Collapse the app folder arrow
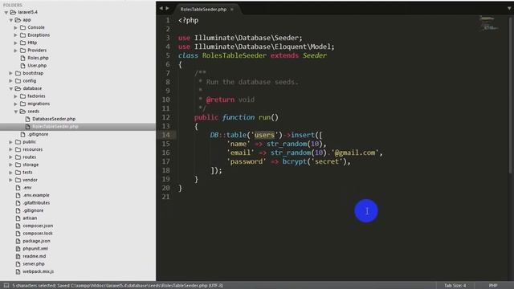 coord(11,20)
